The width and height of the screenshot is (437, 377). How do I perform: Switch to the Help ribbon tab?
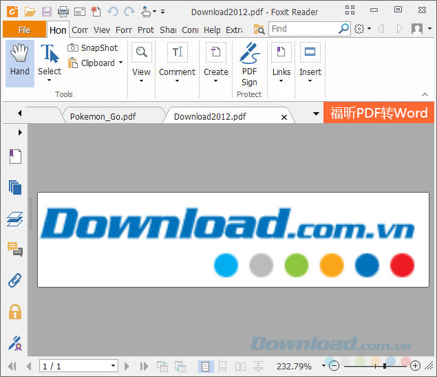(x=212, y=30)
